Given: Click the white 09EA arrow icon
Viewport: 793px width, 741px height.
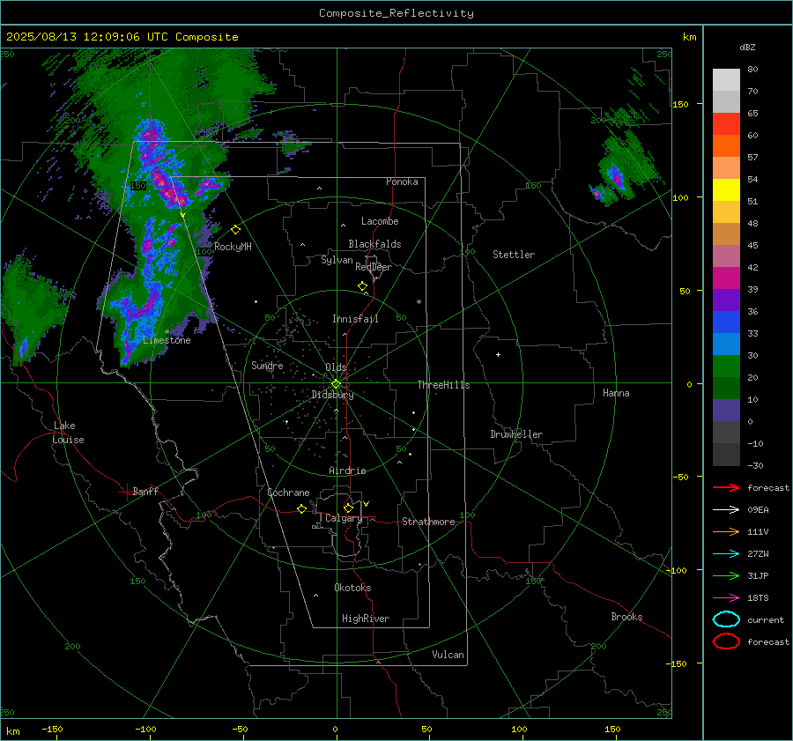Looking at the screenshot, I should (x=726, y=510).
